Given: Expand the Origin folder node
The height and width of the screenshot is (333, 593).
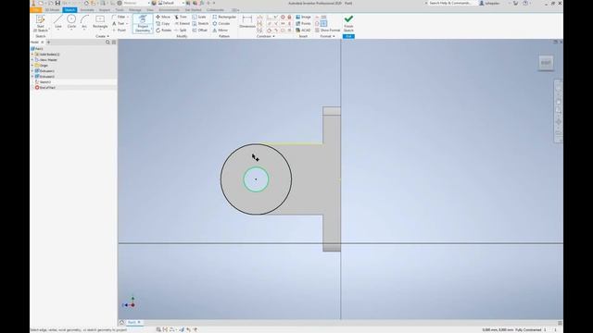Looking at the screenshot, I should [32, 66].
